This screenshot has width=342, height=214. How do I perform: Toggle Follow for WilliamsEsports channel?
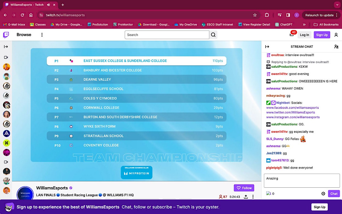pos(244,188)
